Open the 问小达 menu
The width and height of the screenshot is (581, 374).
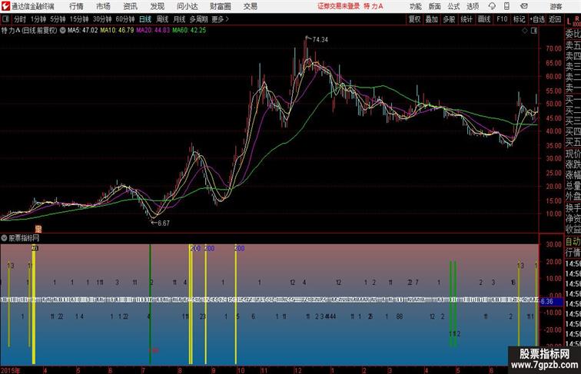click(x=187, y=6)
